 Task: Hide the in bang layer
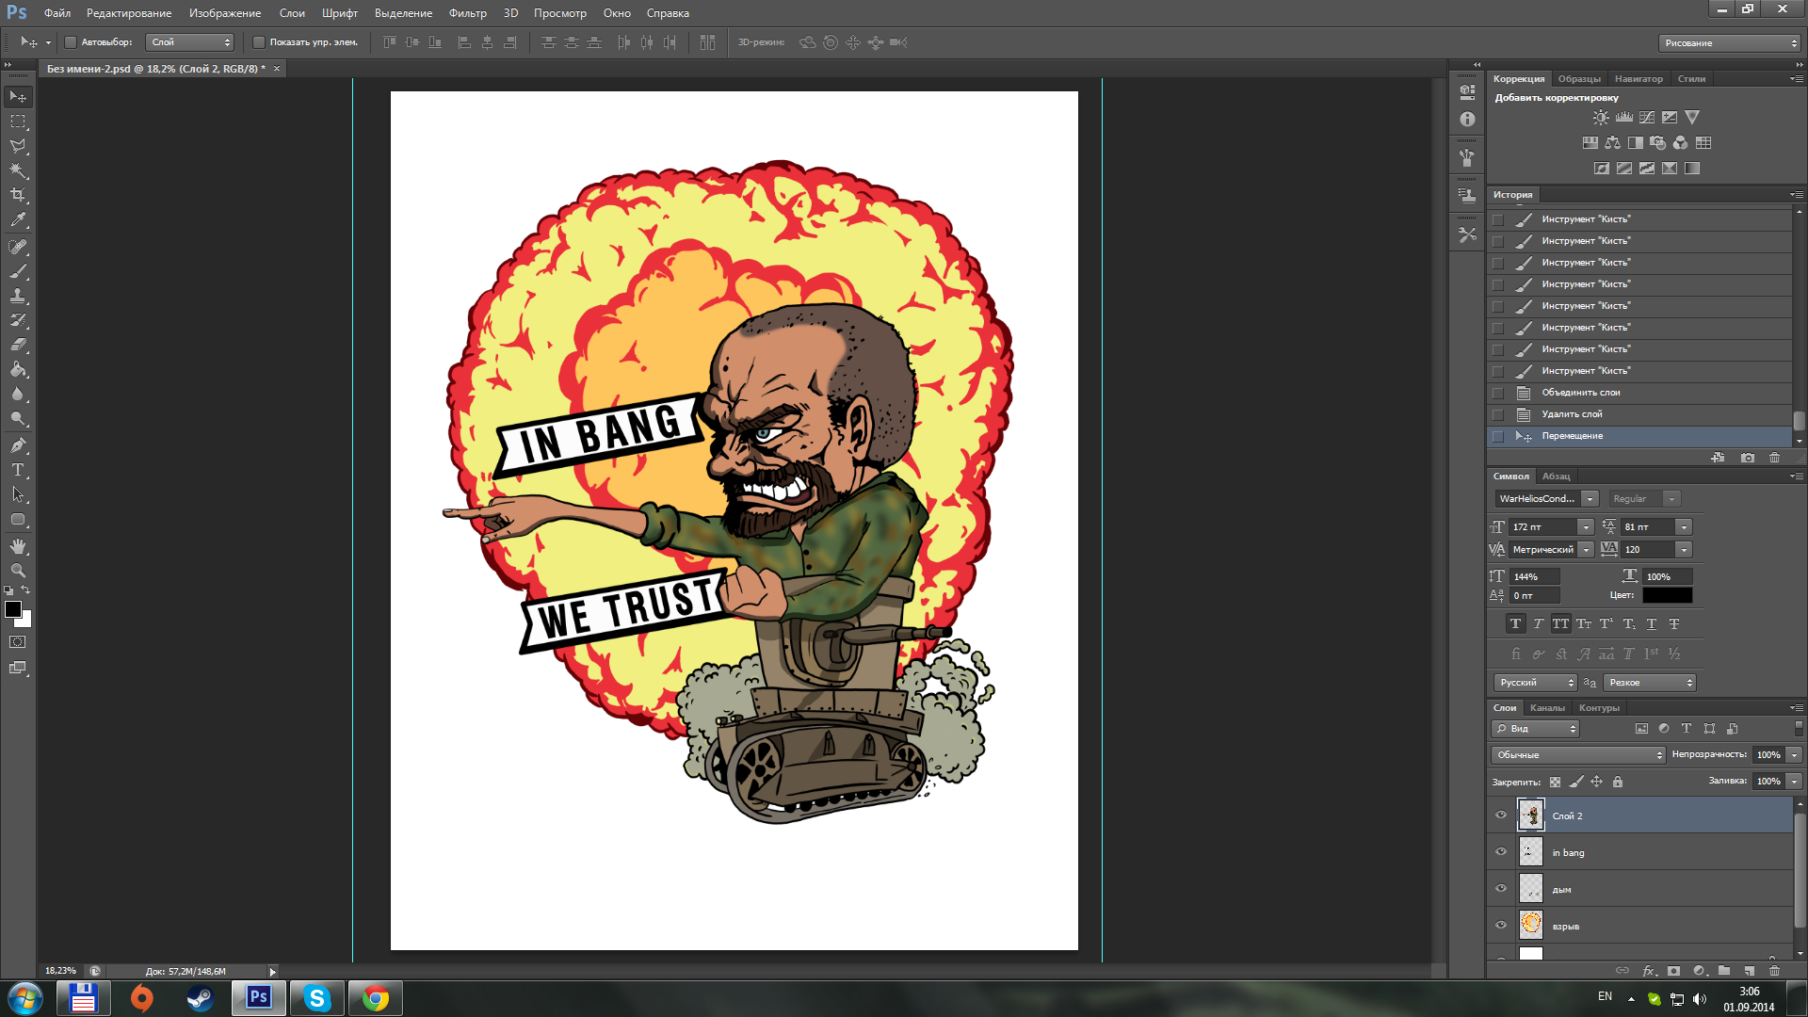(1501, 852)
